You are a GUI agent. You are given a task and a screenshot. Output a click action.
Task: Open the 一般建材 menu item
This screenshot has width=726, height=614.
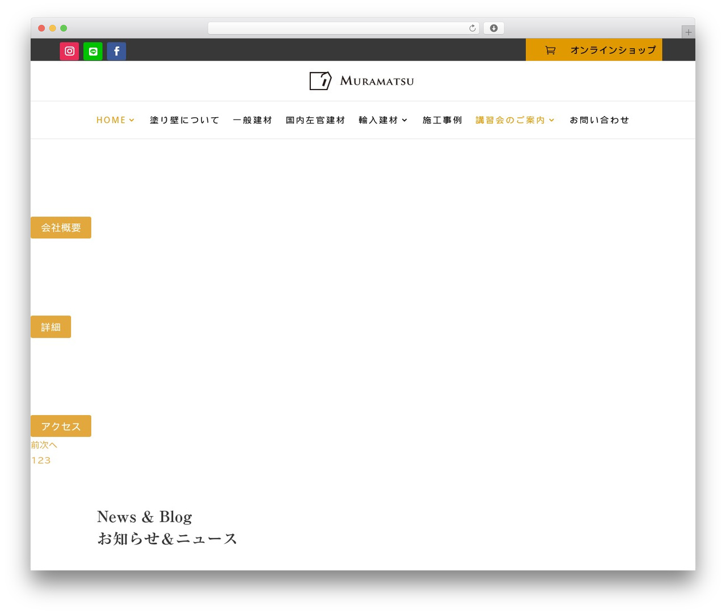click(252, 120)
